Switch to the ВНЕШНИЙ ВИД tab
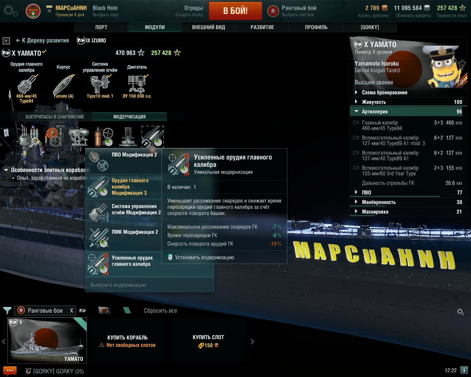471x377 pixels. 208,27
